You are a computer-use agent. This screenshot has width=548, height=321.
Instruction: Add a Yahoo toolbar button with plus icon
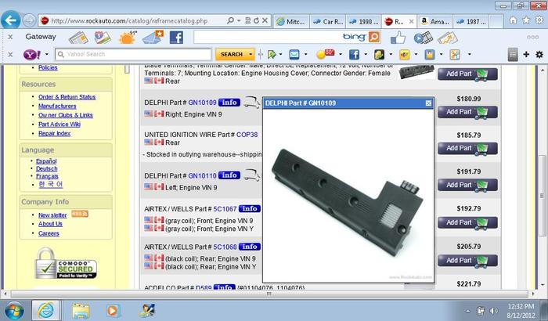click(526, 55)
